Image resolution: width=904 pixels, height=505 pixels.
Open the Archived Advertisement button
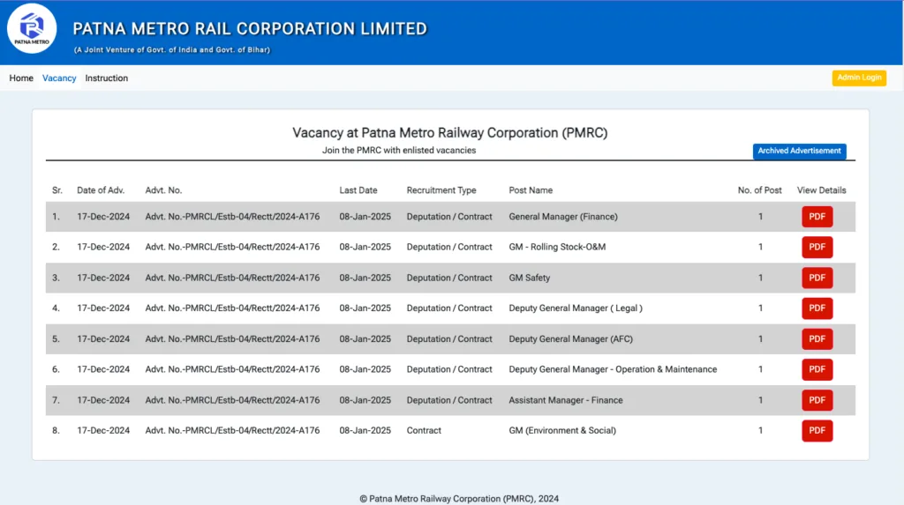[799, 151]
